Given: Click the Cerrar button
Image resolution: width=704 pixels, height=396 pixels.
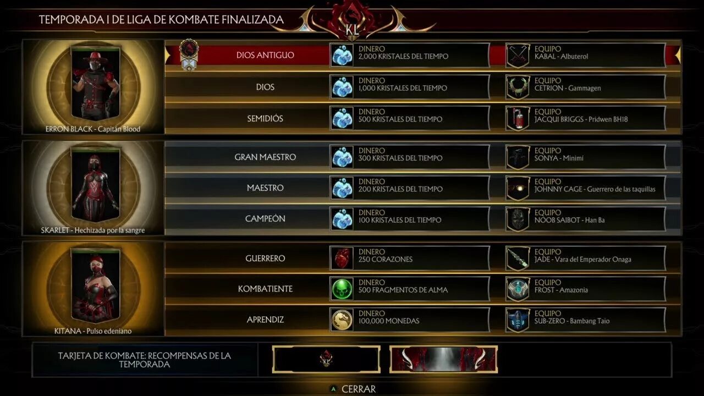Looking at the screenshot, I should (x=353, y=389).
